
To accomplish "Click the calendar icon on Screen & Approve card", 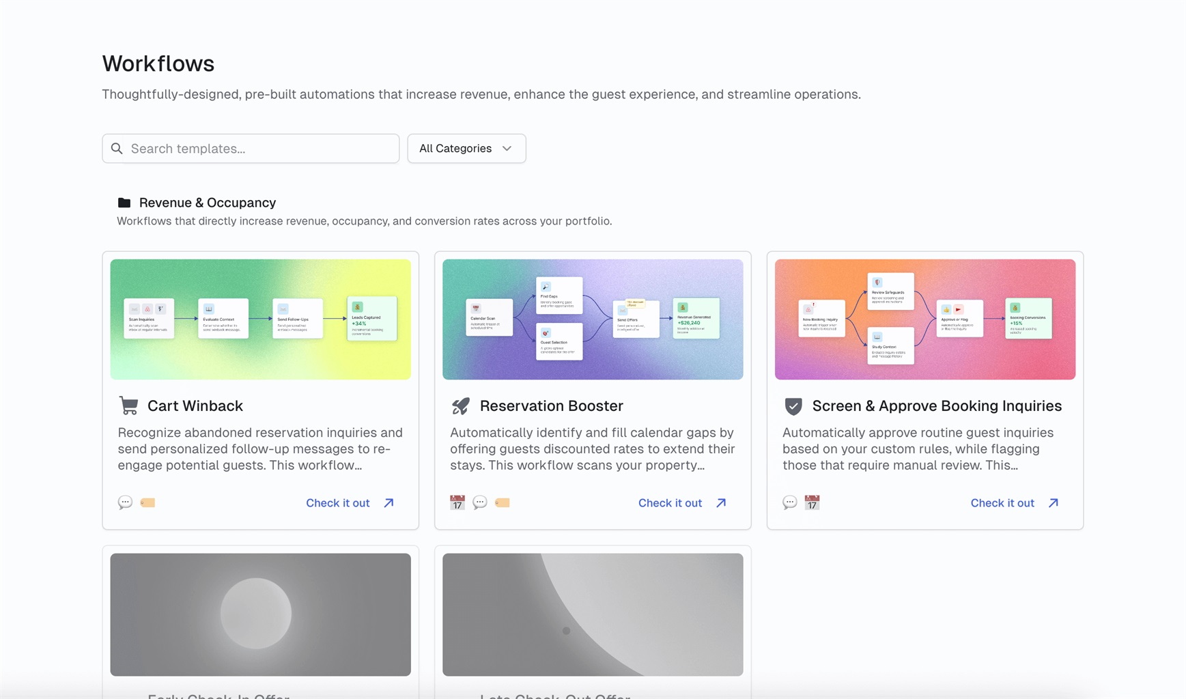I will pos(812,503).
